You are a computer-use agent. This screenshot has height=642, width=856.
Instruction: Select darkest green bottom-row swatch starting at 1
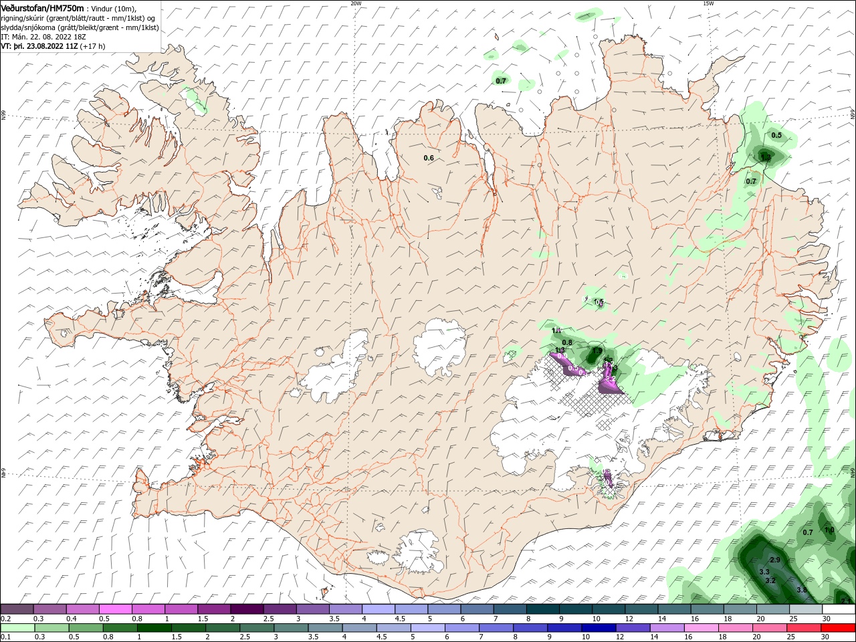point(154,628)
